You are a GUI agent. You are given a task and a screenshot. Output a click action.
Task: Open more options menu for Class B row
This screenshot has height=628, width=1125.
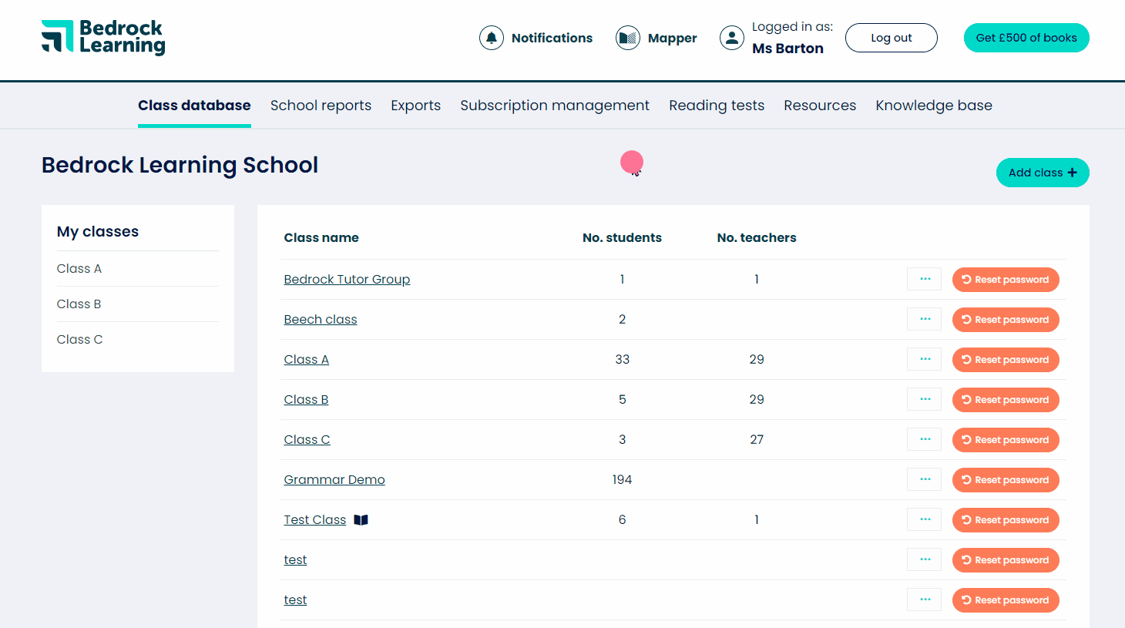[x=925, y=399]
